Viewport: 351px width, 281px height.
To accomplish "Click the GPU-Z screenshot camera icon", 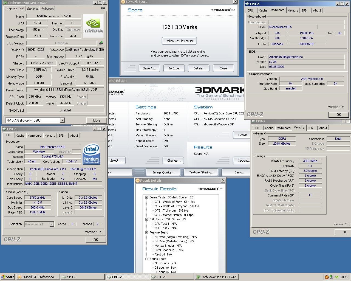I will pyautogui.click(x=103, y=8).
